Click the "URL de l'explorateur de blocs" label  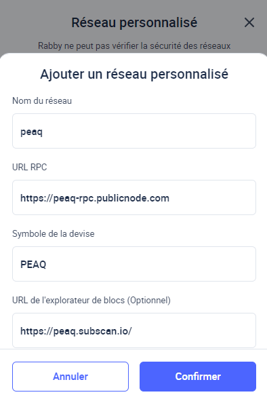68,300
